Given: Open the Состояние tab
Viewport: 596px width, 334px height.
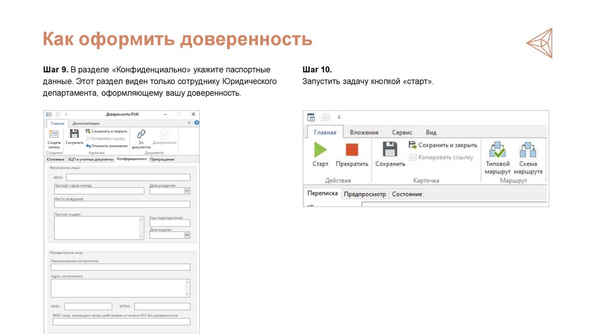Looking at the screenshot, I should [407, 194].
